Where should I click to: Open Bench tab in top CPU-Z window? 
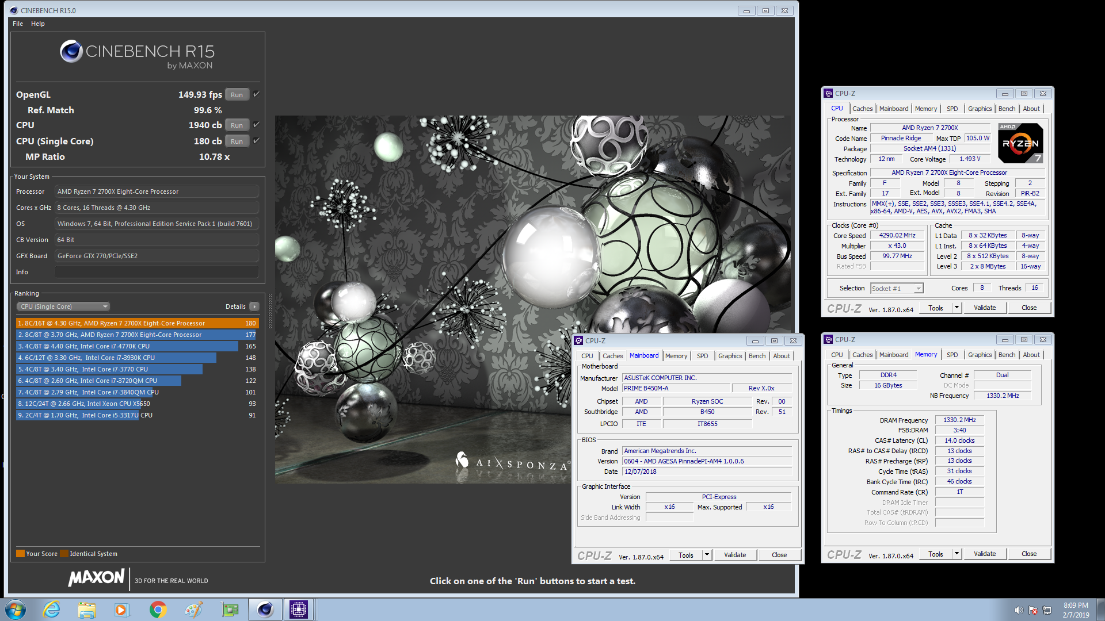tap(1007, 109)
